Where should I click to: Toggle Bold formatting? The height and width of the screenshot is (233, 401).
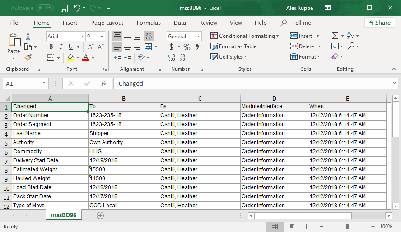click(51, 47)
